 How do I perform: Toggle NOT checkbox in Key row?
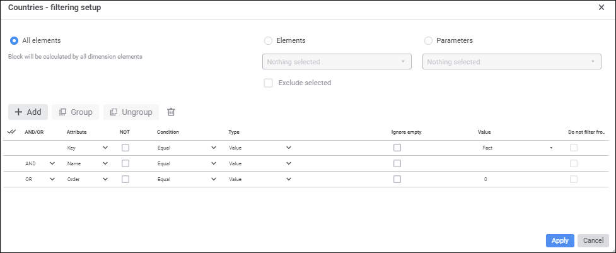coord(125,148)
